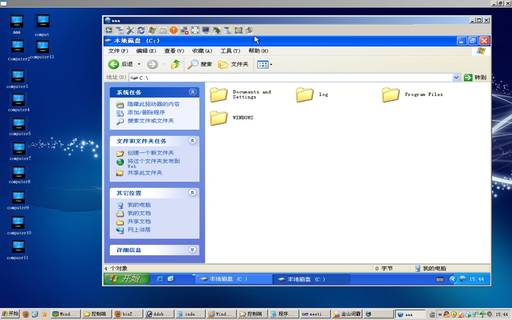Image resolution: width=512 pixels, height=320 pixels.
Task: Switch to meeti... host taskbar button
Action: pyautogui.click(x=316, y=314)
